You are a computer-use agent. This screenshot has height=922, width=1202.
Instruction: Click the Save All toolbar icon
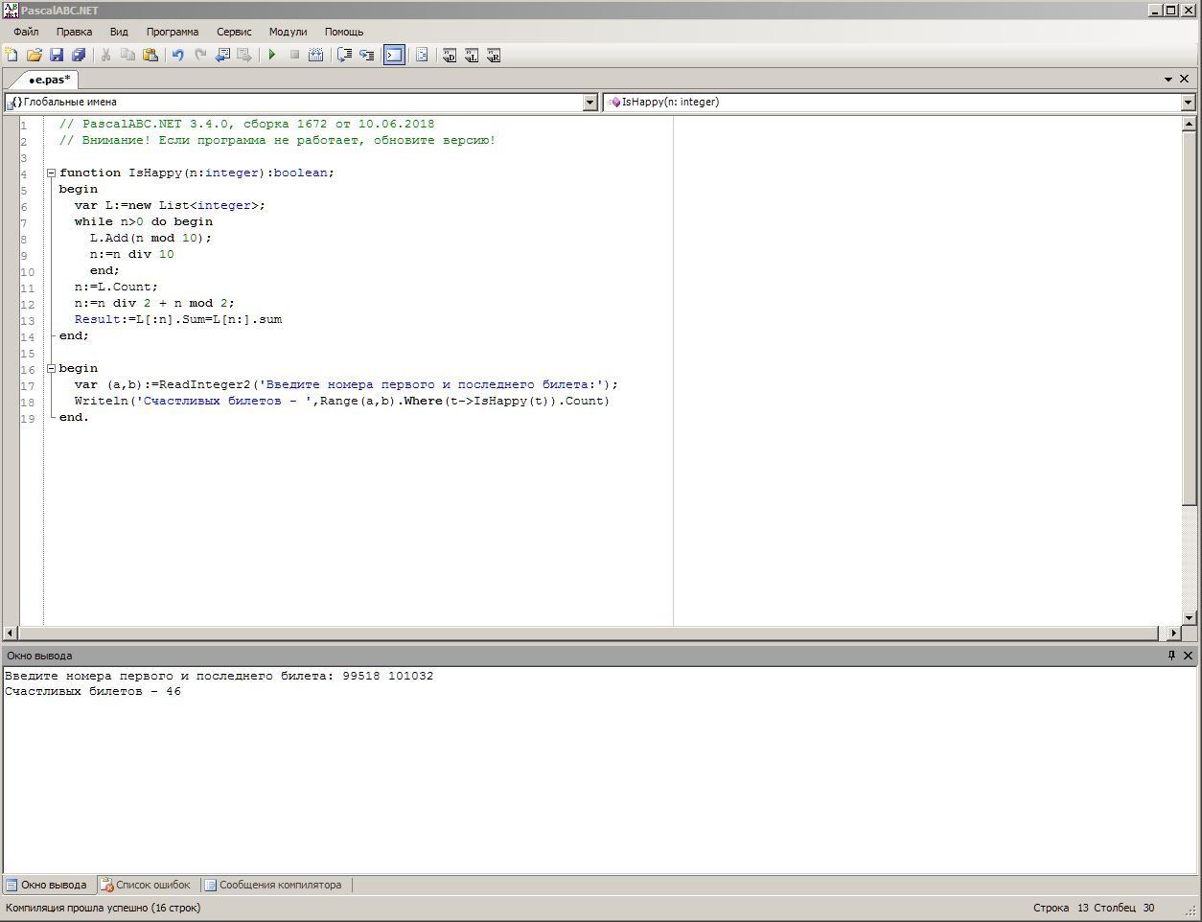click(79, 56)
